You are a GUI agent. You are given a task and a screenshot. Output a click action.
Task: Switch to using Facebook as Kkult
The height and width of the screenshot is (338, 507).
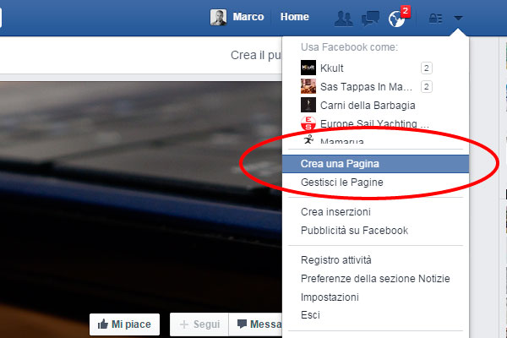tap(375, 68)
